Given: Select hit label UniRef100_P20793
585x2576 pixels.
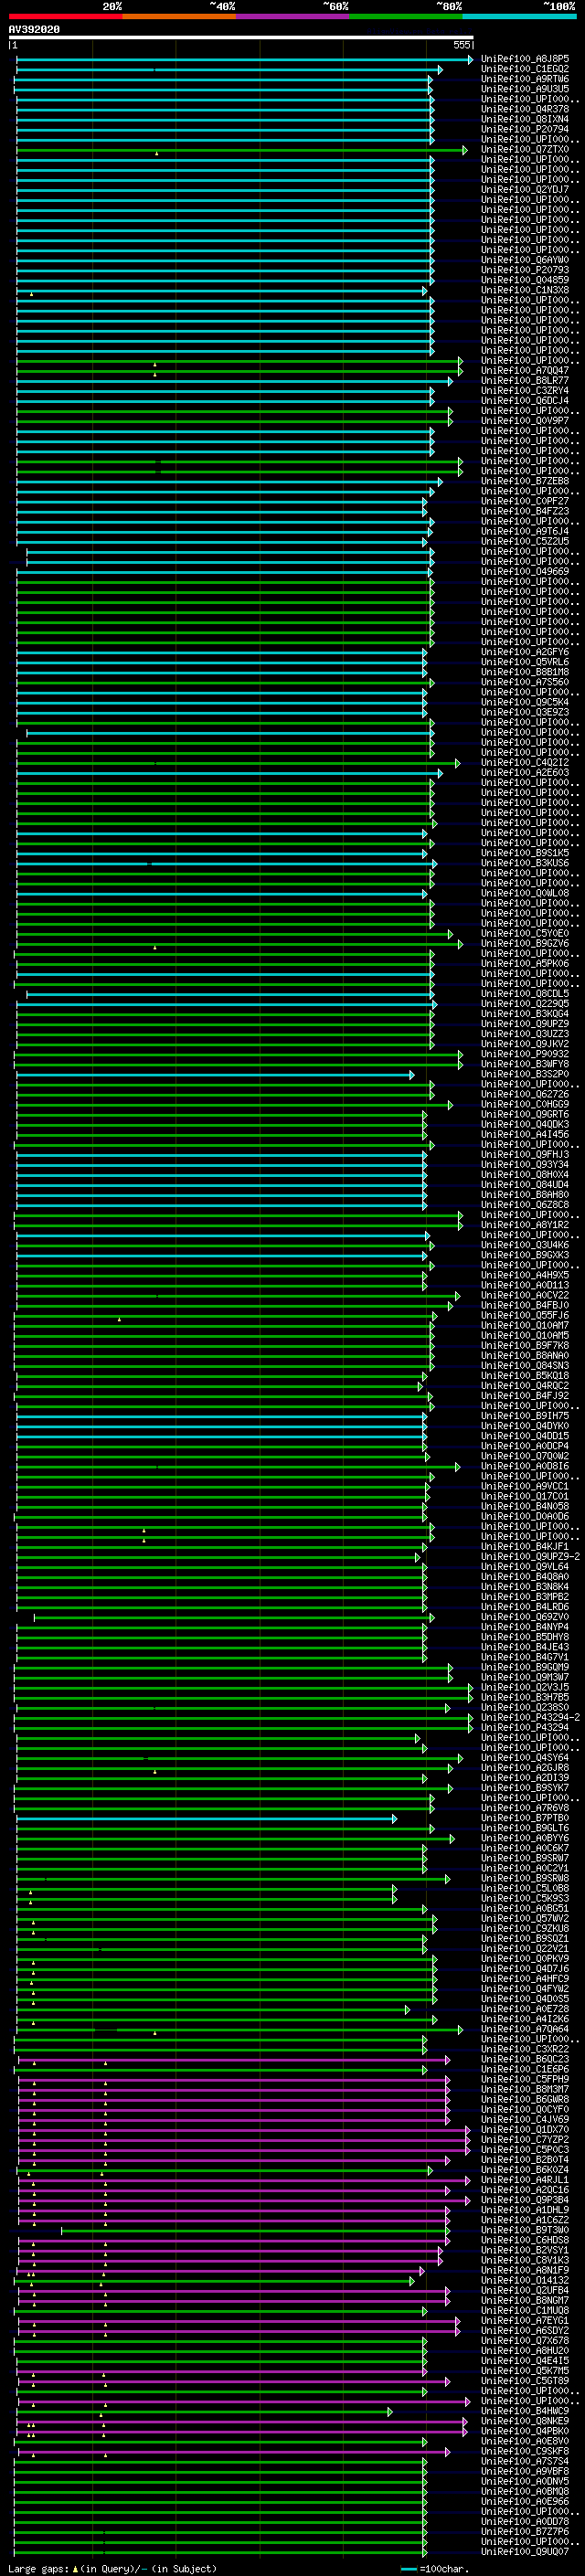Looking at the screenshot, I should coord(525,270).
